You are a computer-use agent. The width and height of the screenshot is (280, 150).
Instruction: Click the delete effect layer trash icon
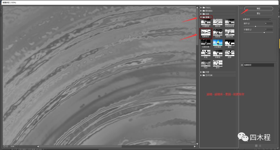click(260, 146)
